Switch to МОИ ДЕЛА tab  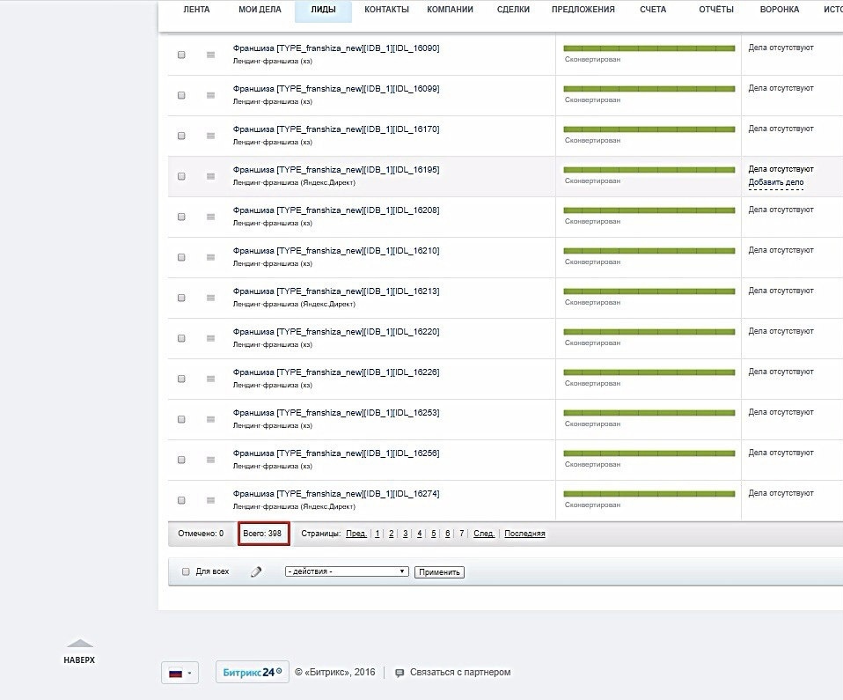coord(260,9)
